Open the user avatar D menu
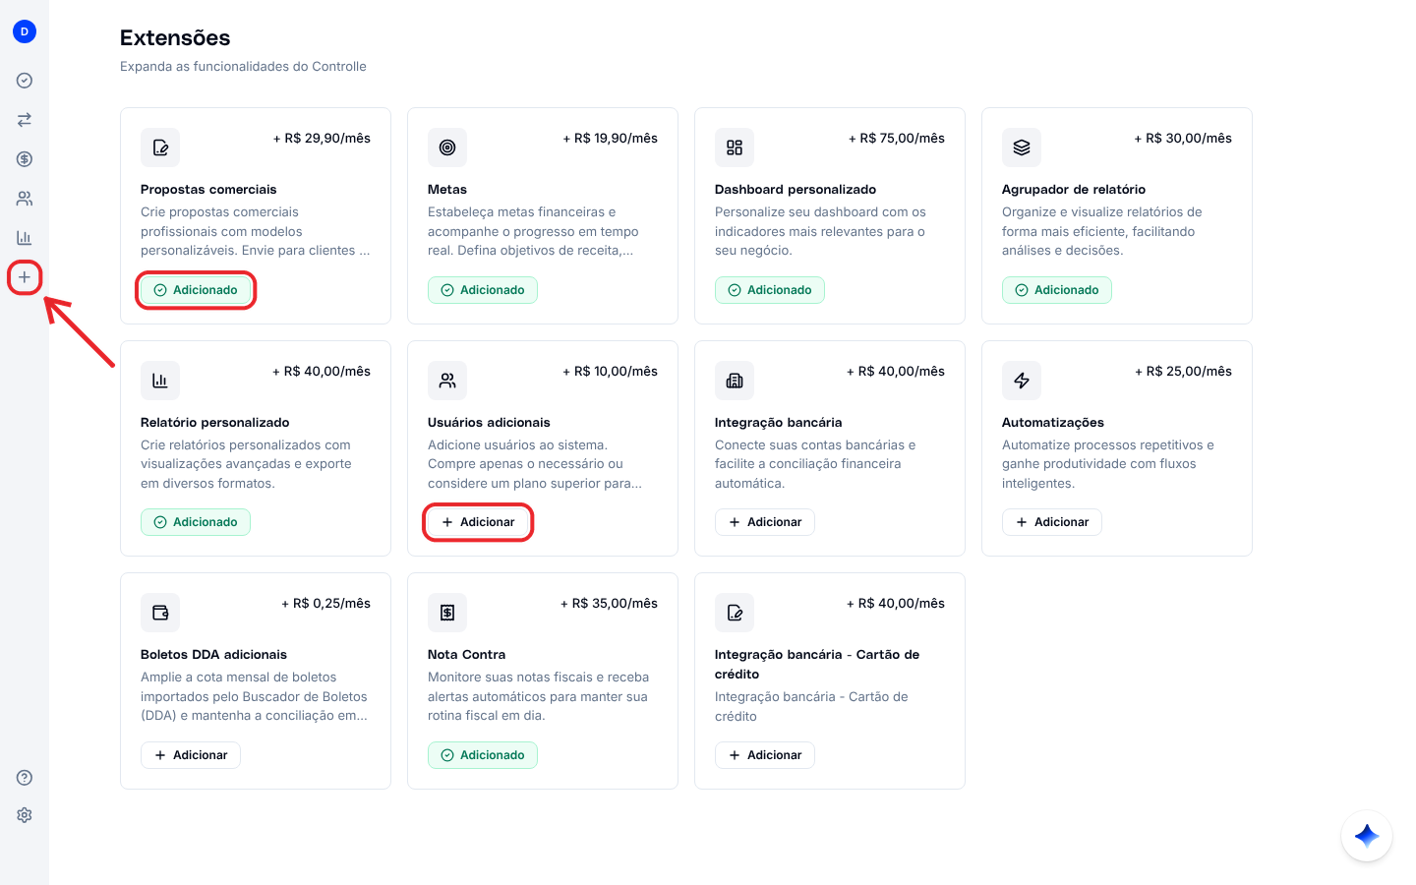Viewport: 1416px width, 885px height. tap(25, 31)
